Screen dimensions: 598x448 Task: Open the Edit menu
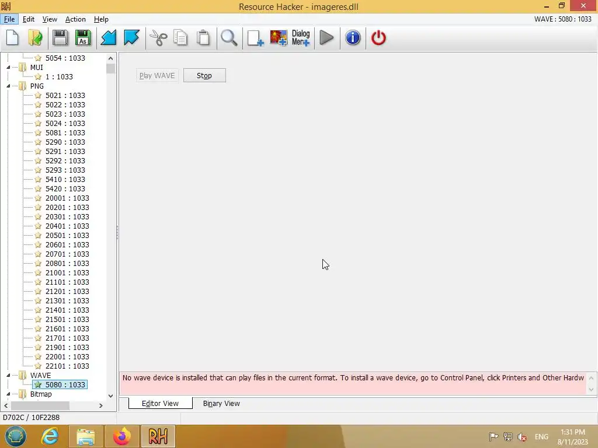pos(29,19)
